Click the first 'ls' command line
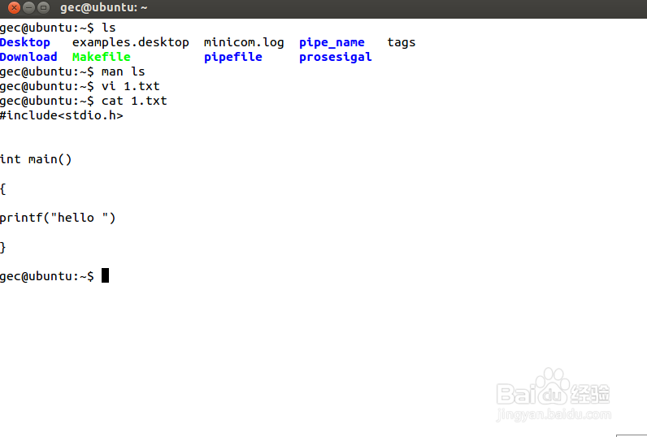647x437 pixels. pos(58,28)
